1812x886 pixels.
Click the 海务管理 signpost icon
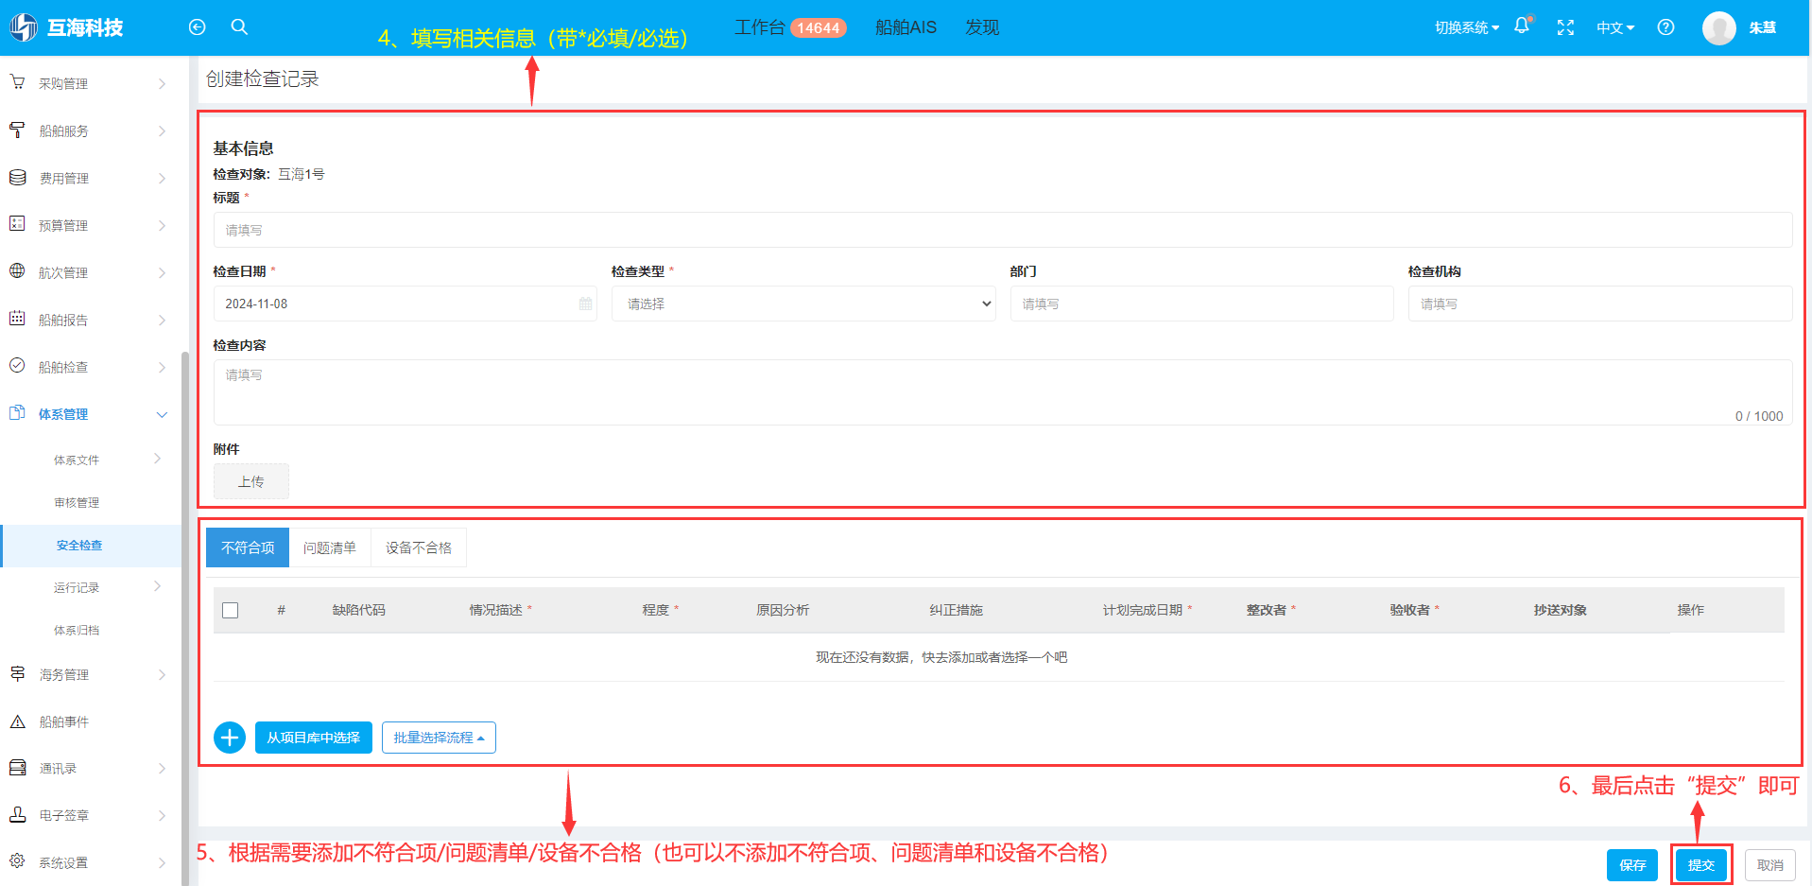pyautogui.click(x=17, y=673)
